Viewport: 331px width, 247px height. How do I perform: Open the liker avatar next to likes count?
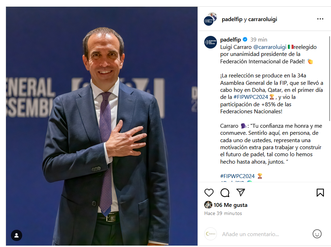click(x=208, y=205)
